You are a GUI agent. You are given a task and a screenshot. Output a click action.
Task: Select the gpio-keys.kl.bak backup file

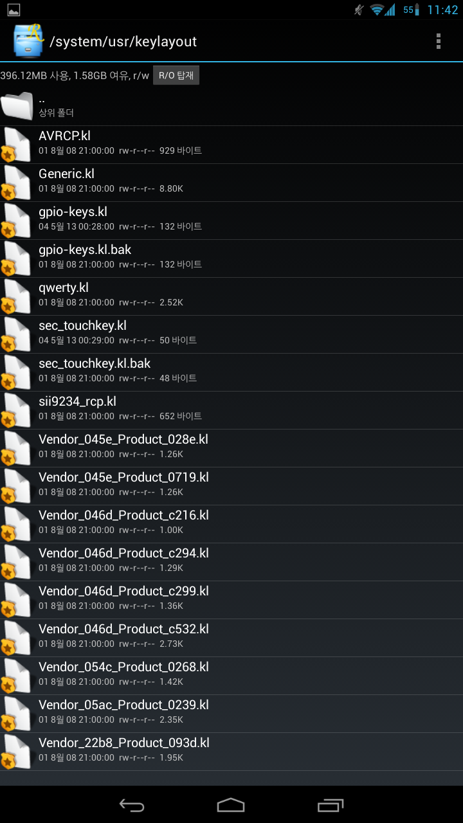coord(232,258)
